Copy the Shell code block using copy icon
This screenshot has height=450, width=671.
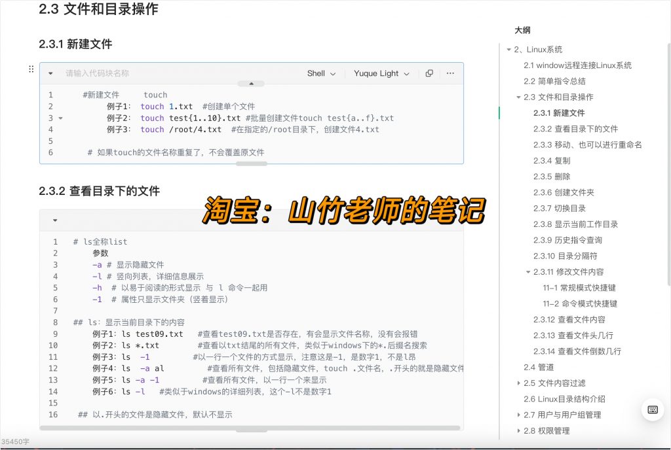[x=429, y=73]
